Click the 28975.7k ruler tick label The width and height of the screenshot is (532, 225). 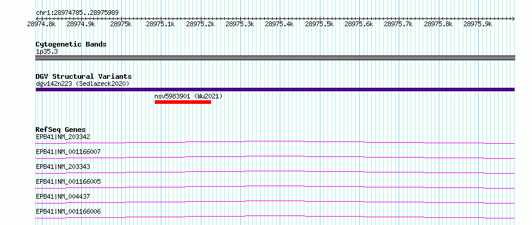(398, 24)
